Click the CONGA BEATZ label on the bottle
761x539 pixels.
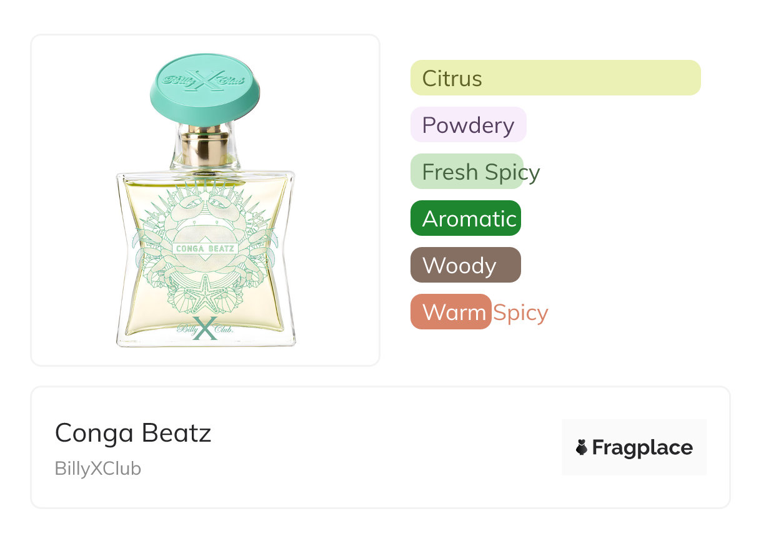tap(205, 248)
